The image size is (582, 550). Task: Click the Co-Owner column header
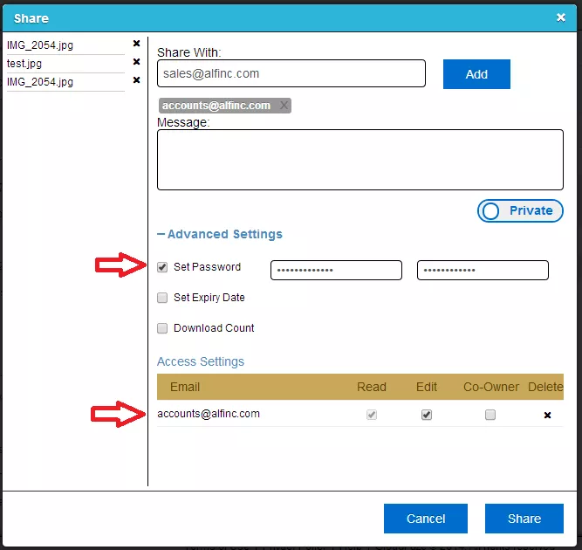(491, 387)
